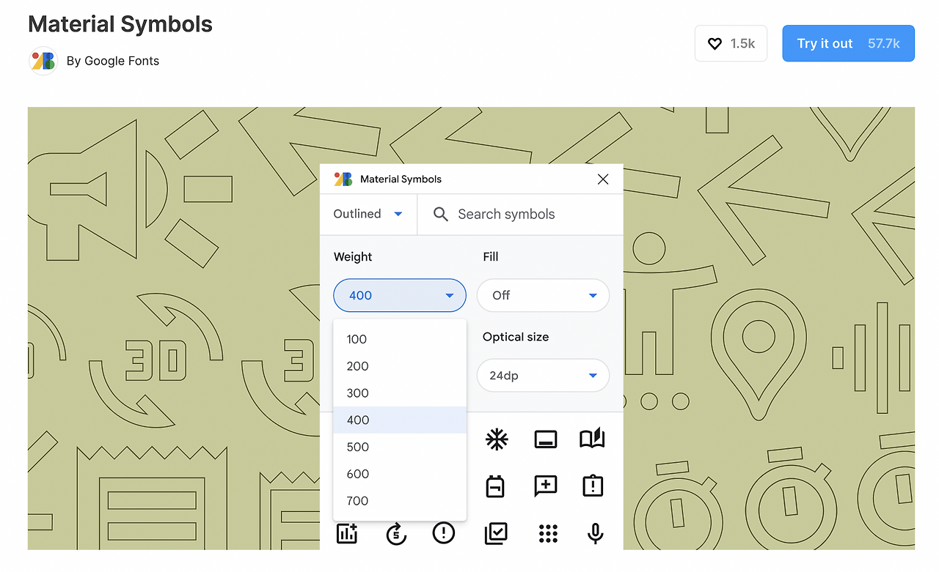Viewport: 939px width, 572px height.
Task: Like the plugin with the heart button
Action: click(x=731, y=43)
